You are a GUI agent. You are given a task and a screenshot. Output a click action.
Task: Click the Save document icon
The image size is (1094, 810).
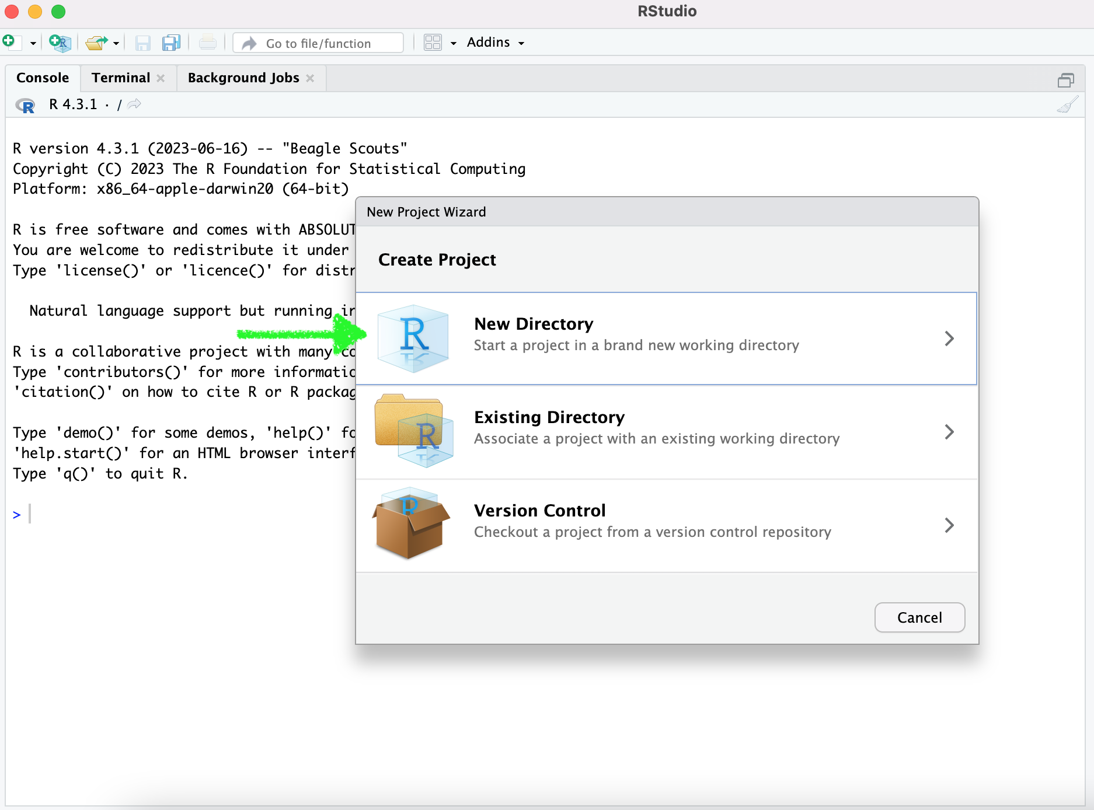[x=142, y=43]
